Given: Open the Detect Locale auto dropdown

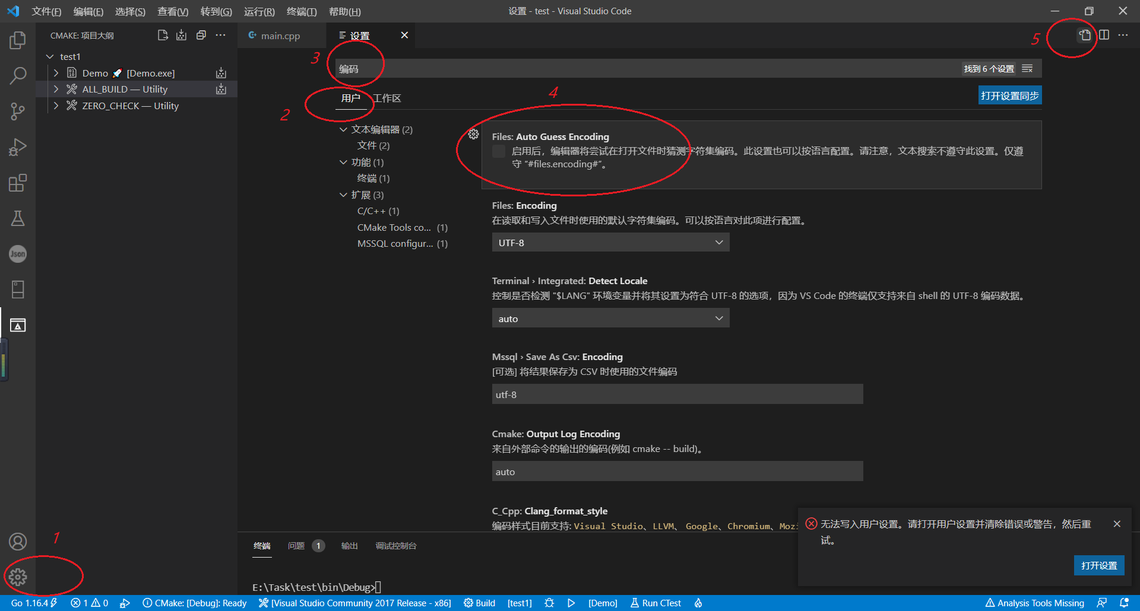Looking at the screenshot, I should tap(610, 318).
